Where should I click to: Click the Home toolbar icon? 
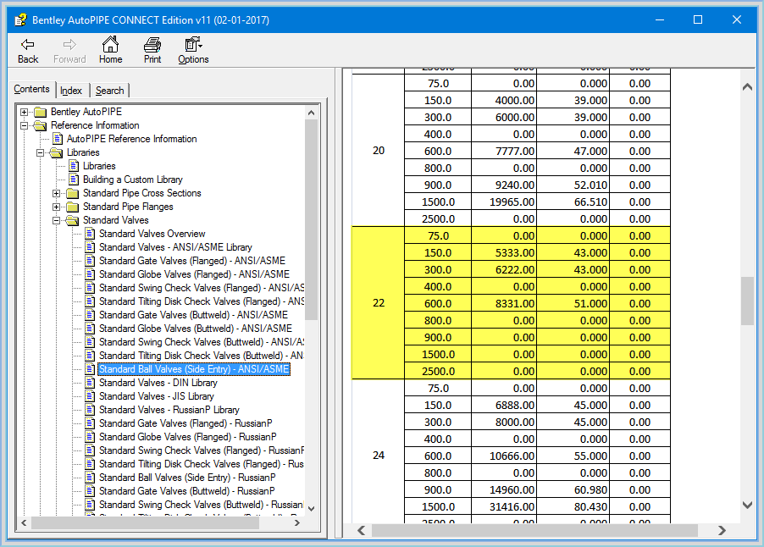[x=110, y=45]
